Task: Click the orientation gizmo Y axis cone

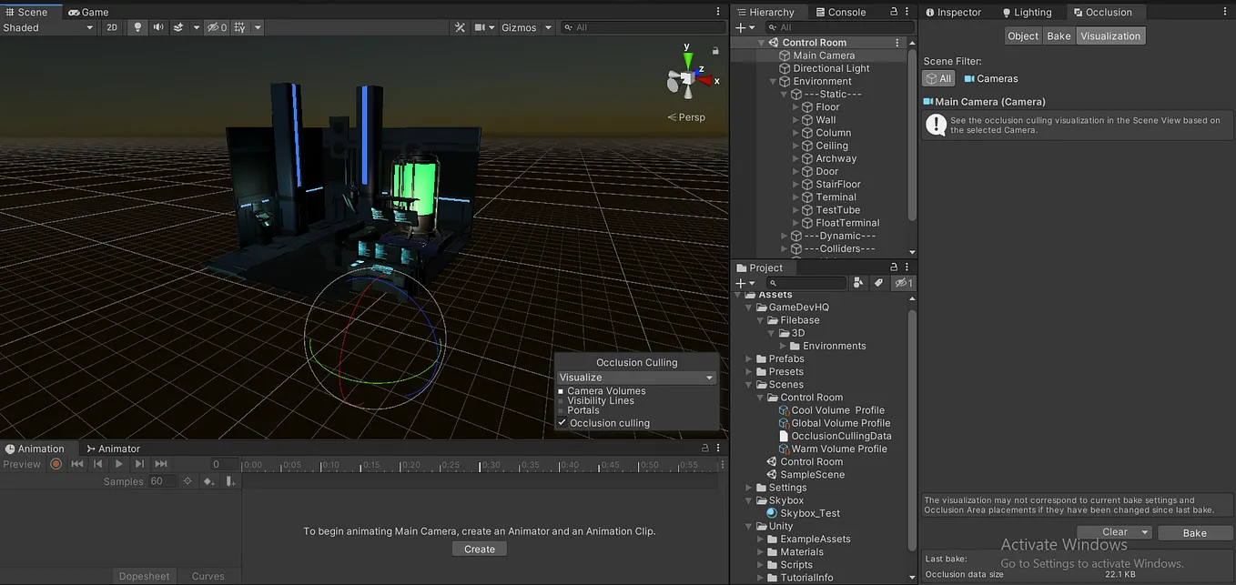Action: click(x=688, y=59)
